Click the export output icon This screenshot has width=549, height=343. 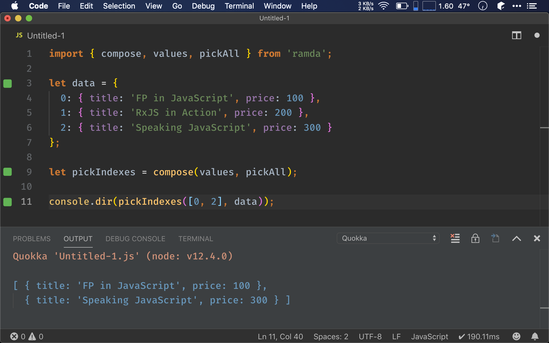495,238
